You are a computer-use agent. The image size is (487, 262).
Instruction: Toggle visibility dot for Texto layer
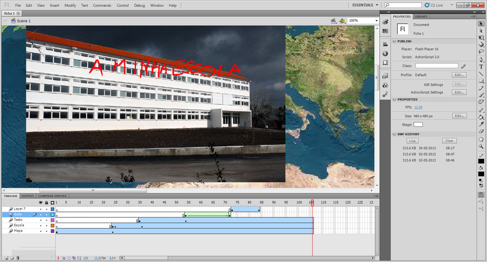coord(40,220)
